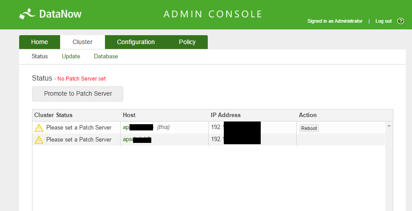412x211 pixels.
Task: Select the Cluster tab
Action: point(82,42)
